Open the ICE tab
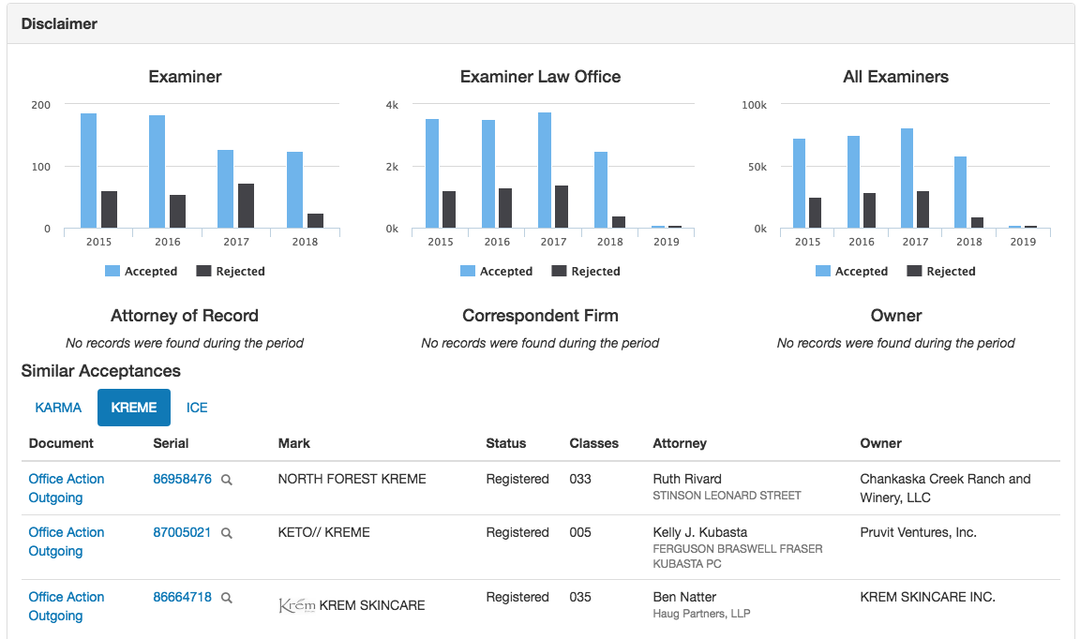This screenshot has height=639, width=1080. pos(197,408)
